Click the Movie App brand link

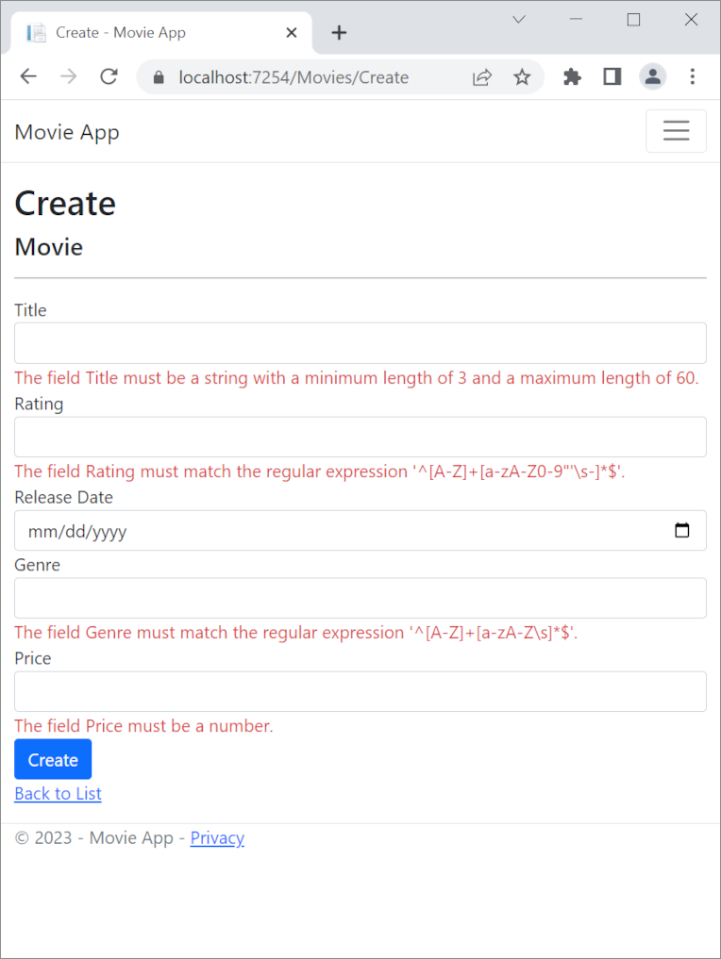tap(66, 132)
